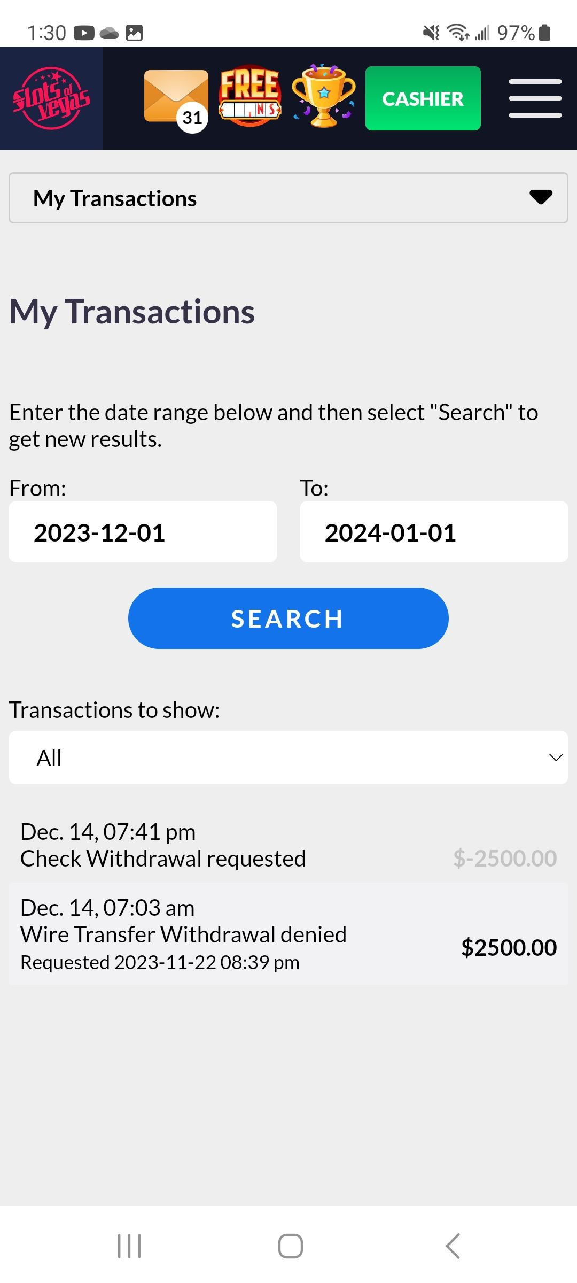This screenshot has width=577, height=1283.
Task: Open the Free Spins icon
Action: pos(249,97)
